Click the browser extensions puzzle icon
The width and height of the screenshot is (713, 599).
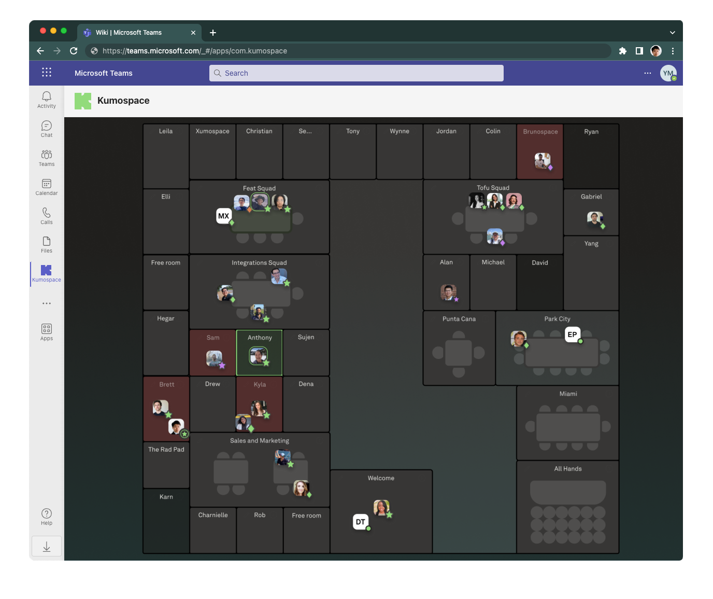622,51
